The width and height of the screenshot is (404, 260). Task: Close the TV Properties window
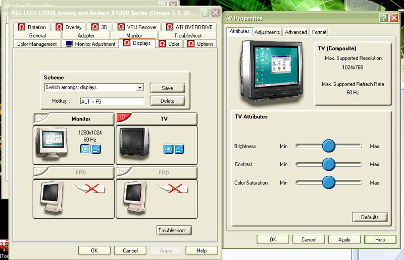394,18
